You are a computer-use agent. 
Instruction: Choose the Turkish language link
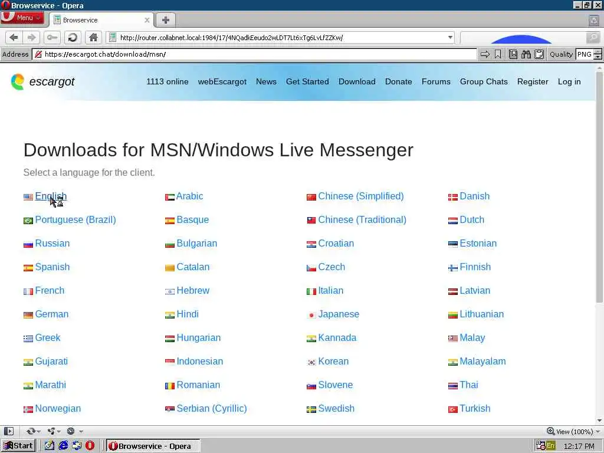(x=475, y=408)
